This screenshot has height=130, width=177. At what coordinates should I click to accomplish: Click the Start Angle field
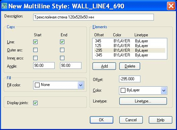(x=44, y=66)
